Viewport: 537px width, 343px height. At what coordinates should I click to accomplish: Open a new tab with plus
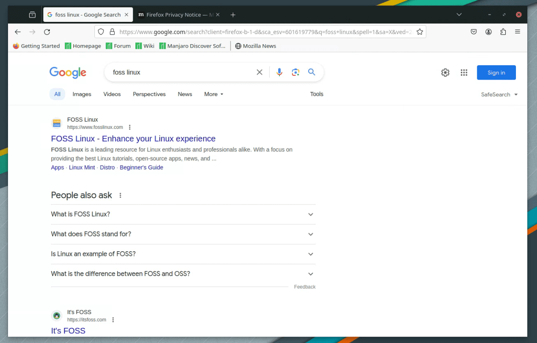(x=233, y=15)
